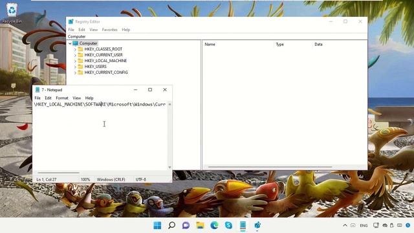Expand the HKEY_CLASSES_ROOT key
414x233 pixels.
click(75, 49)
